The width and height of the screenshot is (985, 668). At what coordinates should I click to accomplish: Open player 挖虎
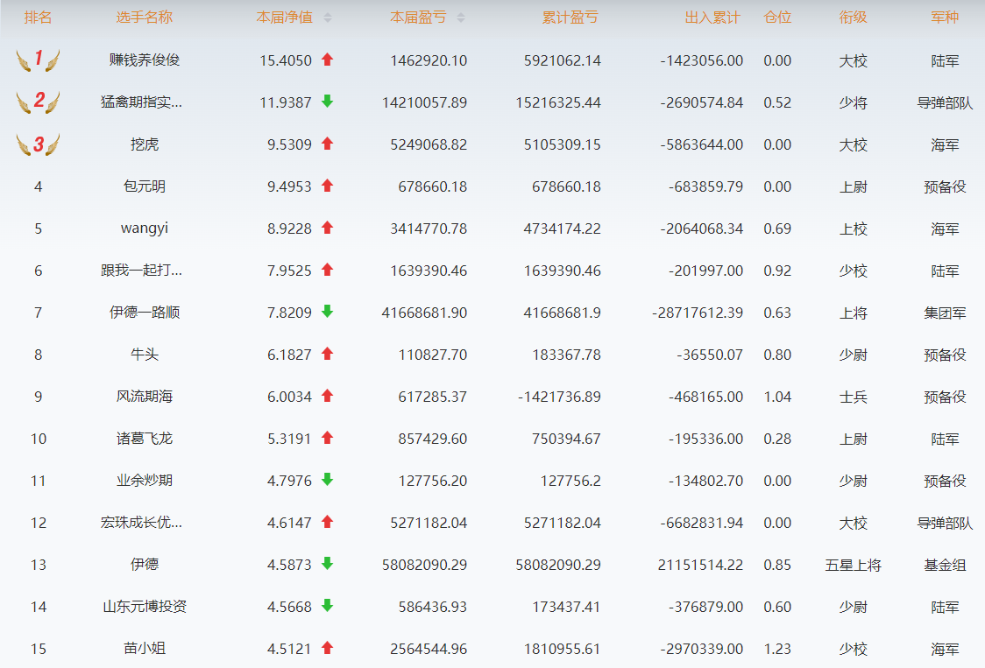[x=145, y=144]
